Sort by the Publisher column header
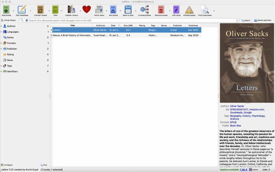The image size is (275, 172). (178, 25)
